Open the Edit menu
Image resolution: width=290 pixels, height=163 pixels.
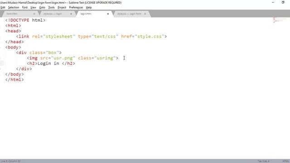pyautogui.click(x=3, y=7)
